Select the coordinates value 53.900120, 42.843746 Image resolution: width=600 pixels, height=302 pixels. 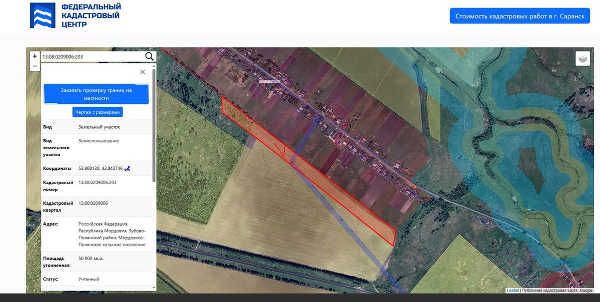(100, 168)
